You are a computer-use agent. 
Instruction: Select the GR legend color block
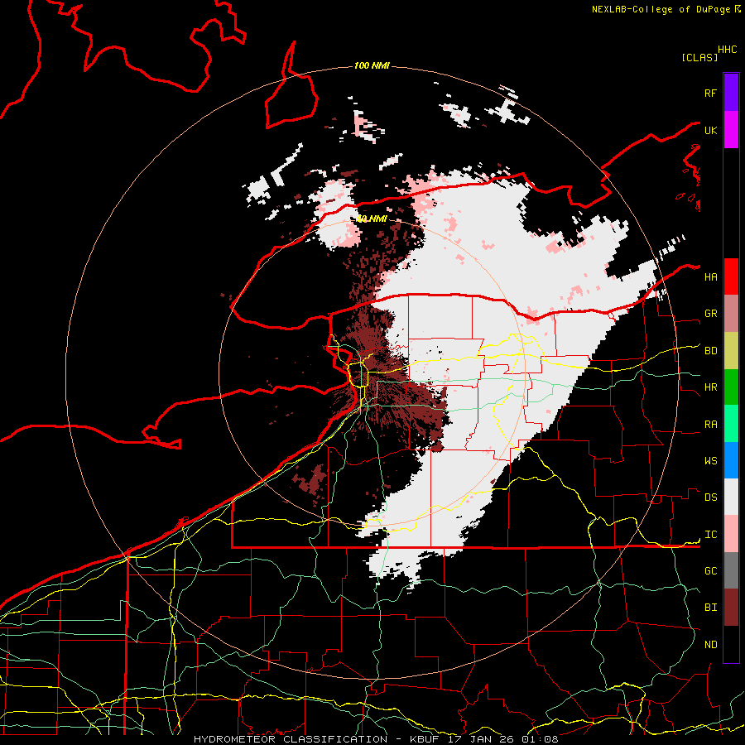[x=731, y=313]
